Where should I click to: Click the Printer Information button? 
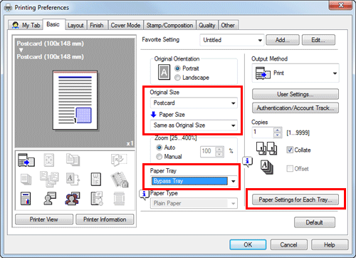tap(105, 220)
